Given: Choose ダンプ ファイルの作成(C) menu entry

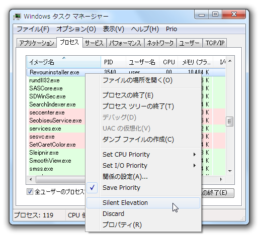Looking at the screenshot, I should (x=143, y=140).
